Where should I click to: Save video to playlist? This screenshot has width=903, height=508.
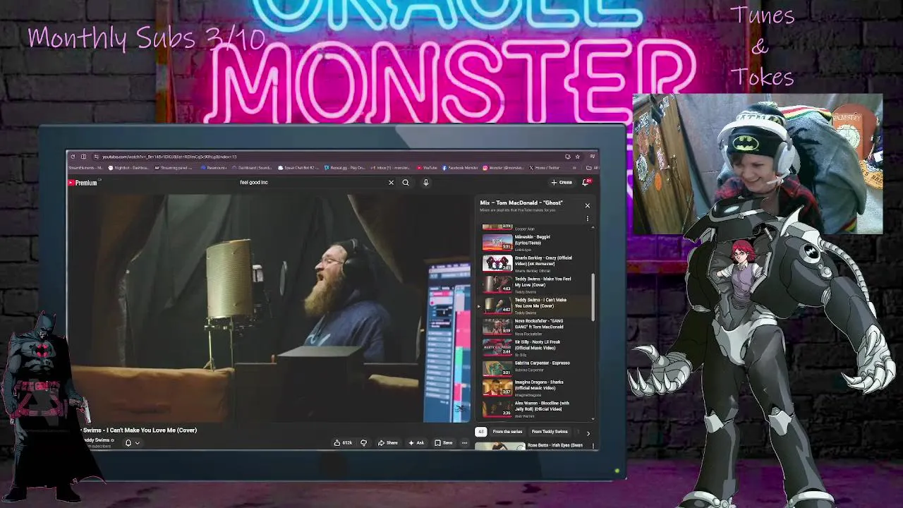coord(444,443)
